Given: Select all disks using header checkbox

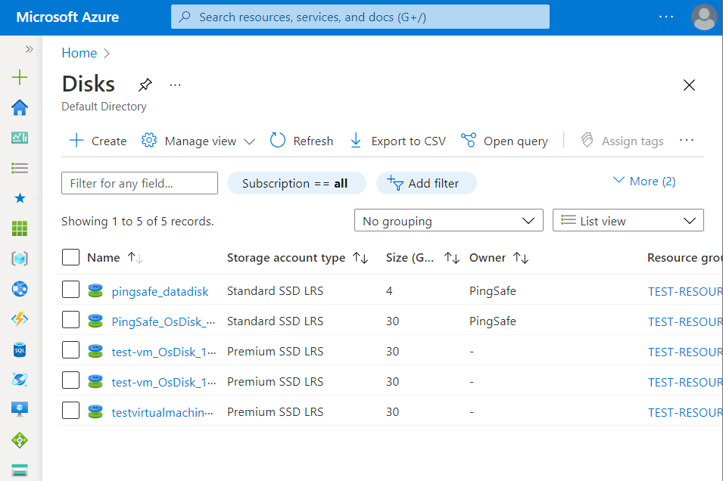Looking at the screenshot, I should pyautogui.click(x=70, y=257).
